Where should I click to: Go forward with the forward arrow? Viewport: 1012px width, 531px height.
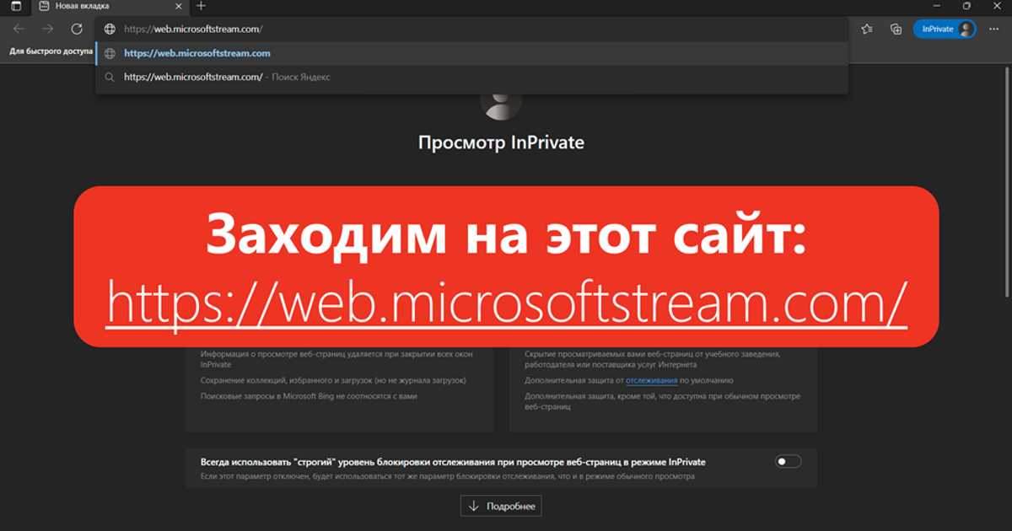(x=48, y=29)
